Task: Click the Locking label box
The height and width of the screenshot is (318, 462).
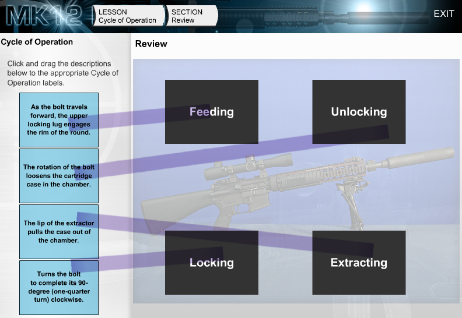Action: [212, 263]
